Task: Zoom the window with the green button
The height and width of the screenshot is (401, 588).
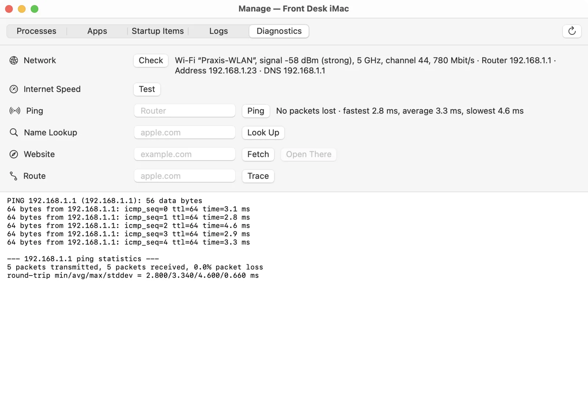Action: (35, 9)
